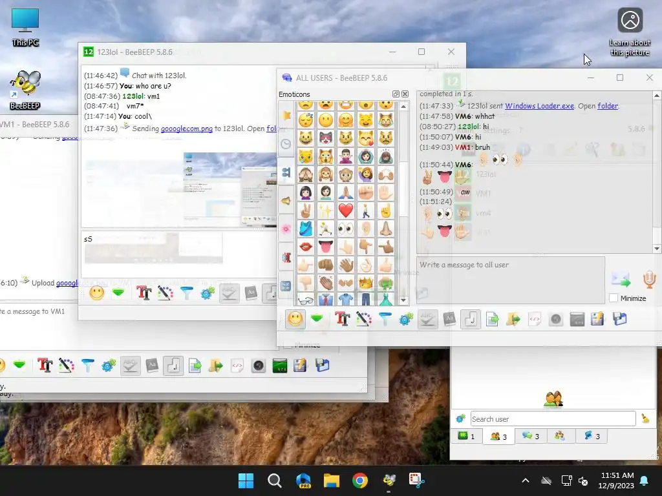The height and width of the screenshot is (496, 662).
Task: Open chat settings gear in ALL USERS toolbar
Action: click(x=406, y=319)
